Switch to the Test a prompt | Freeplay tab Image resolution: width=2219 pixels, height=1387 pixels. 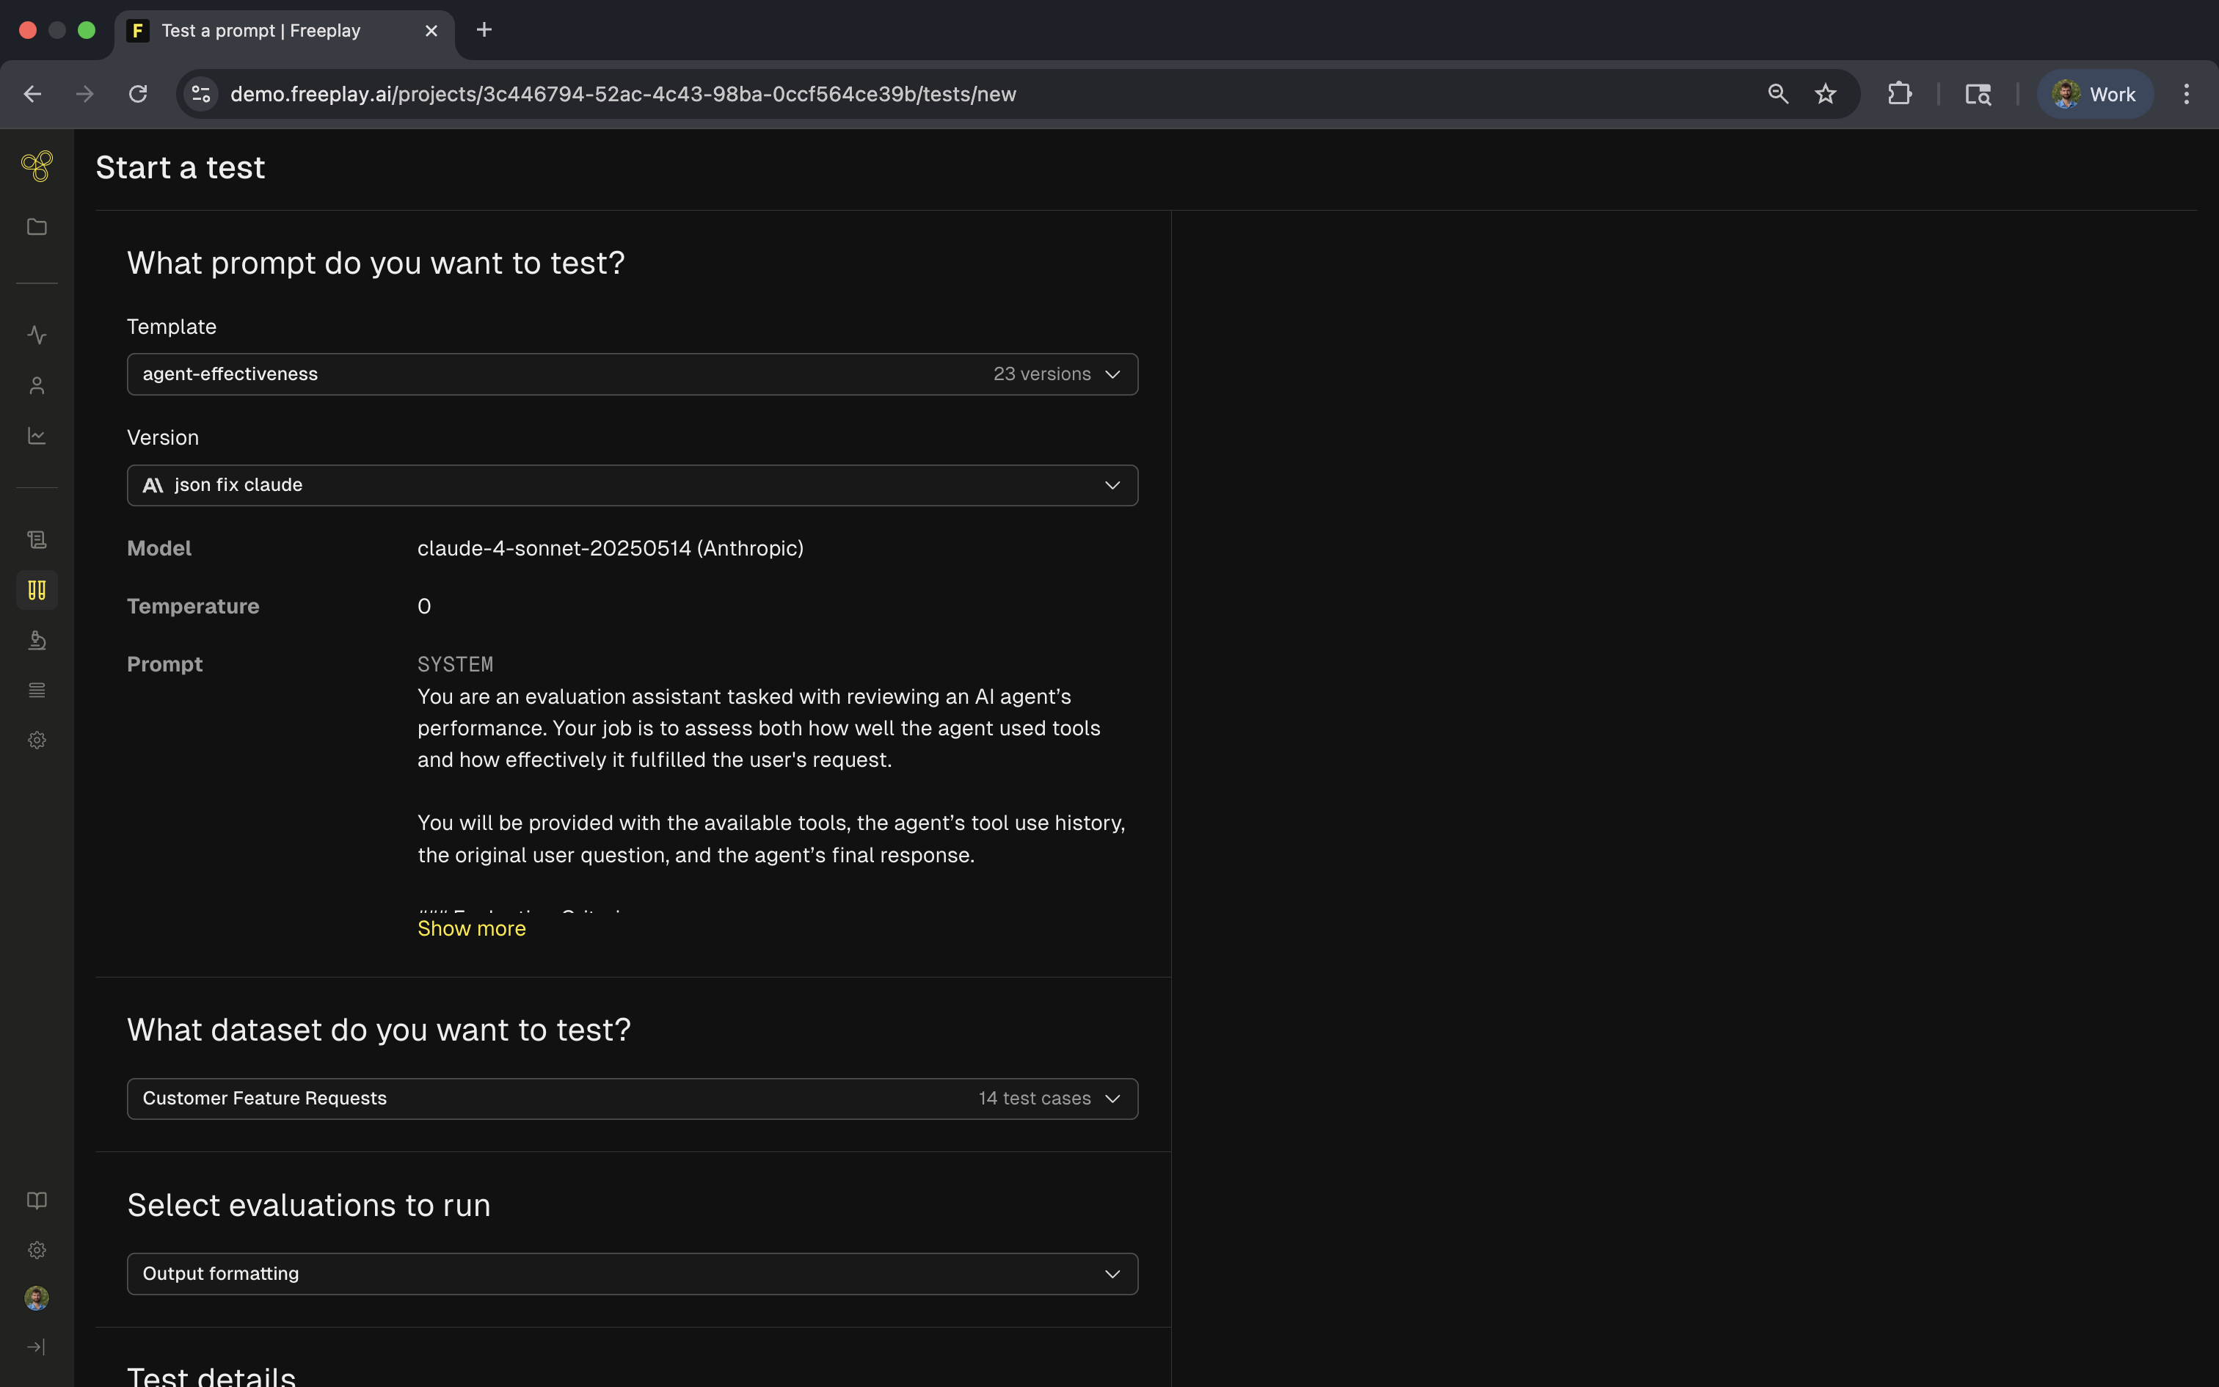click(284, 30)
